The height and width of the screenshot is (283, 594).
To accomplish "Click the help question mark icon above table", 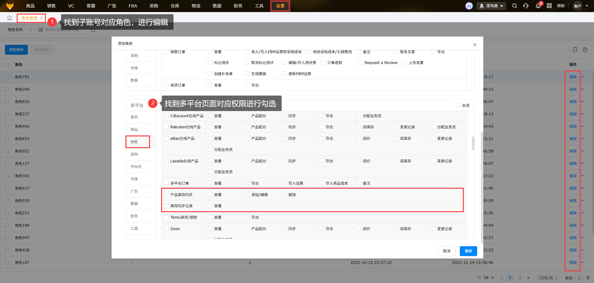I will tap(585, 50).
